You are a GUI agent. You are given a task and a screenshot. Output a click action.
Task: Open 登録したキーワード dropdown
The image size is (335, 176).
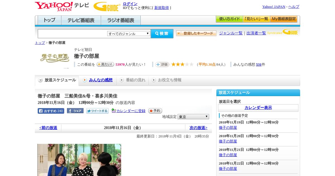196,33
